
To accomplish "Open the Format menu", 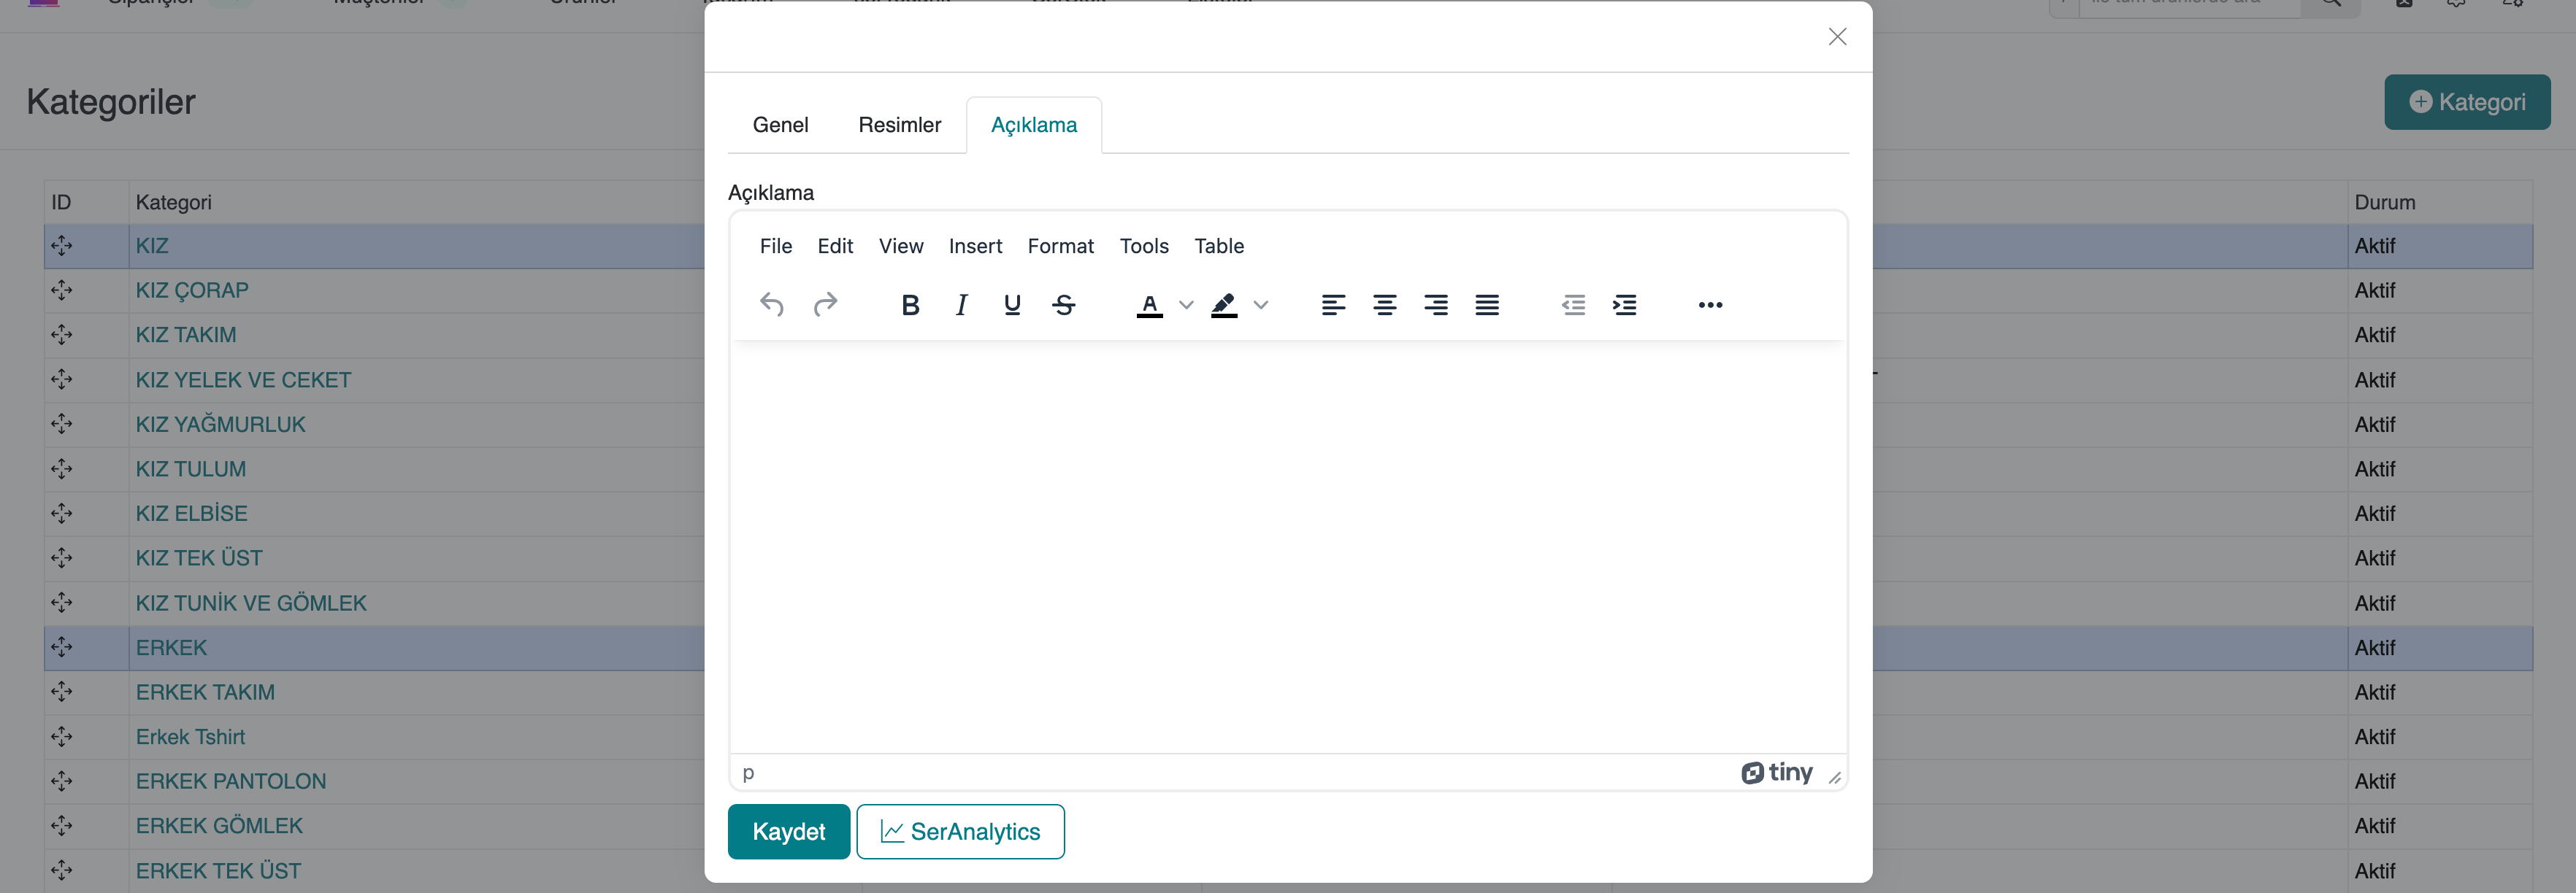I will pyautogui.click(x=1060, y=246).
